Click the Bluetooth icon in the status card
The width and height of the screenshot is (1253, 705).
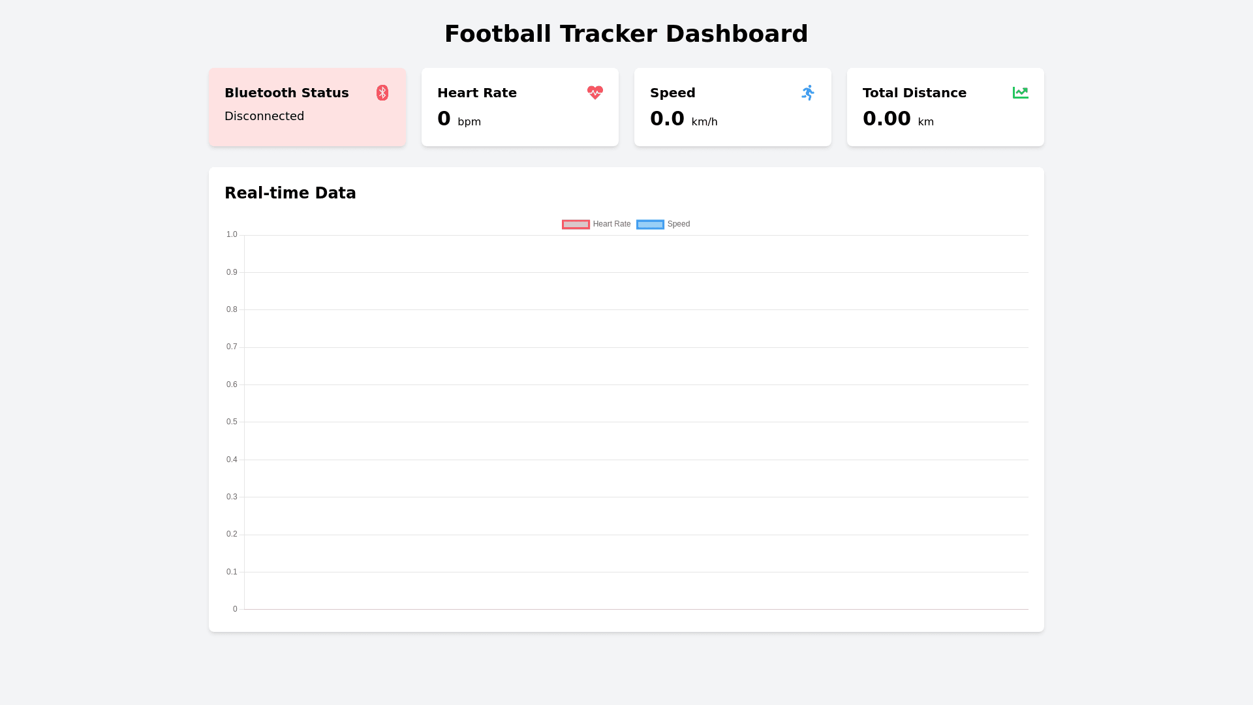[382, 93]
